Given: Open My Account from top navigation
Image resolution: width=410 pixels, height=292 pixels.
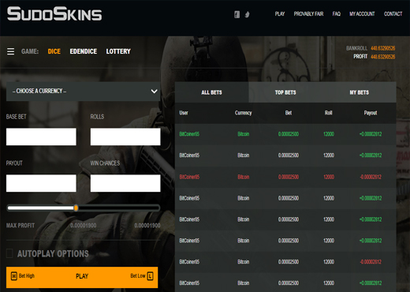Looking at the screenshot, I should 362,14.
